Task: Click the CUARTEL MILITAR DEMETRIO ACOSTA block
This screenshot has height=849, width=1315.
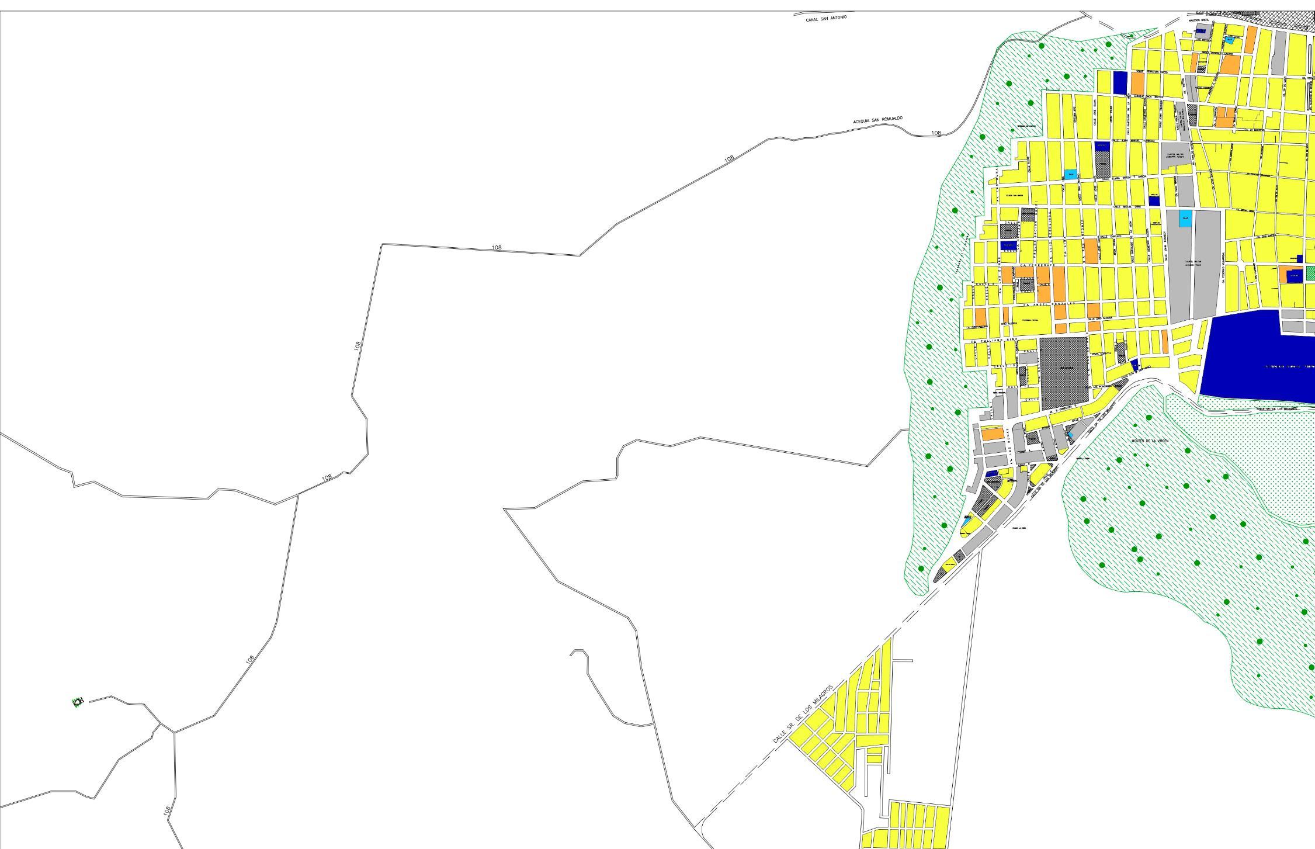Action: (x=1175, y=156)
